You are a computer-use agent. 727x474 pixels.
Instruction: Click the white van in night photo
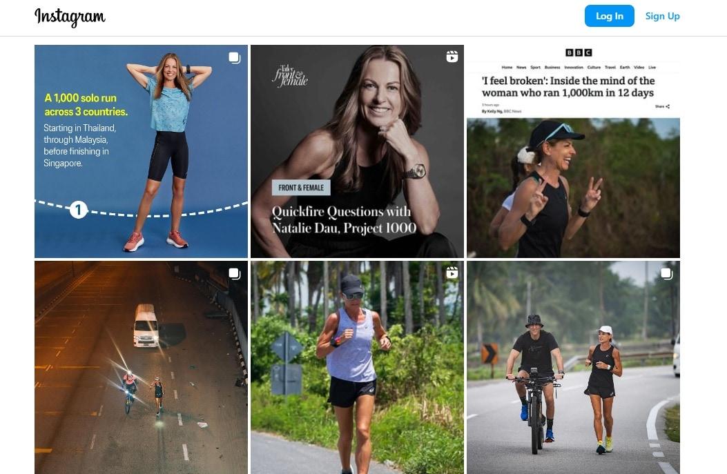[x=146, y=325]
